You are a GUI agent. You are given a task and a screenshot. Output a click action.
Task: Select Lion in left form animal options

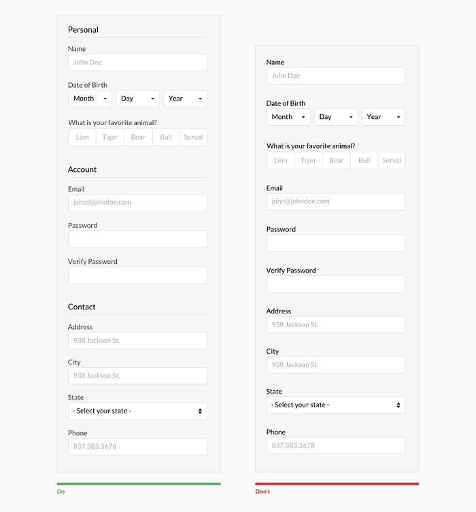point(82,137)
